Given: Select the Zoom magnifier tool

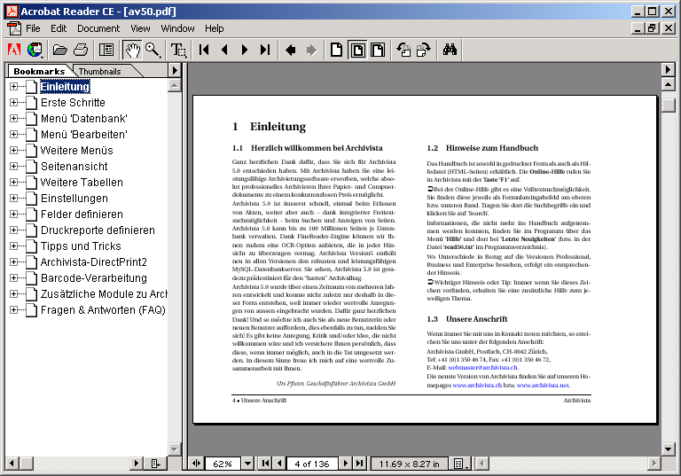Looking at the screenshot, I should pos(153,50).
